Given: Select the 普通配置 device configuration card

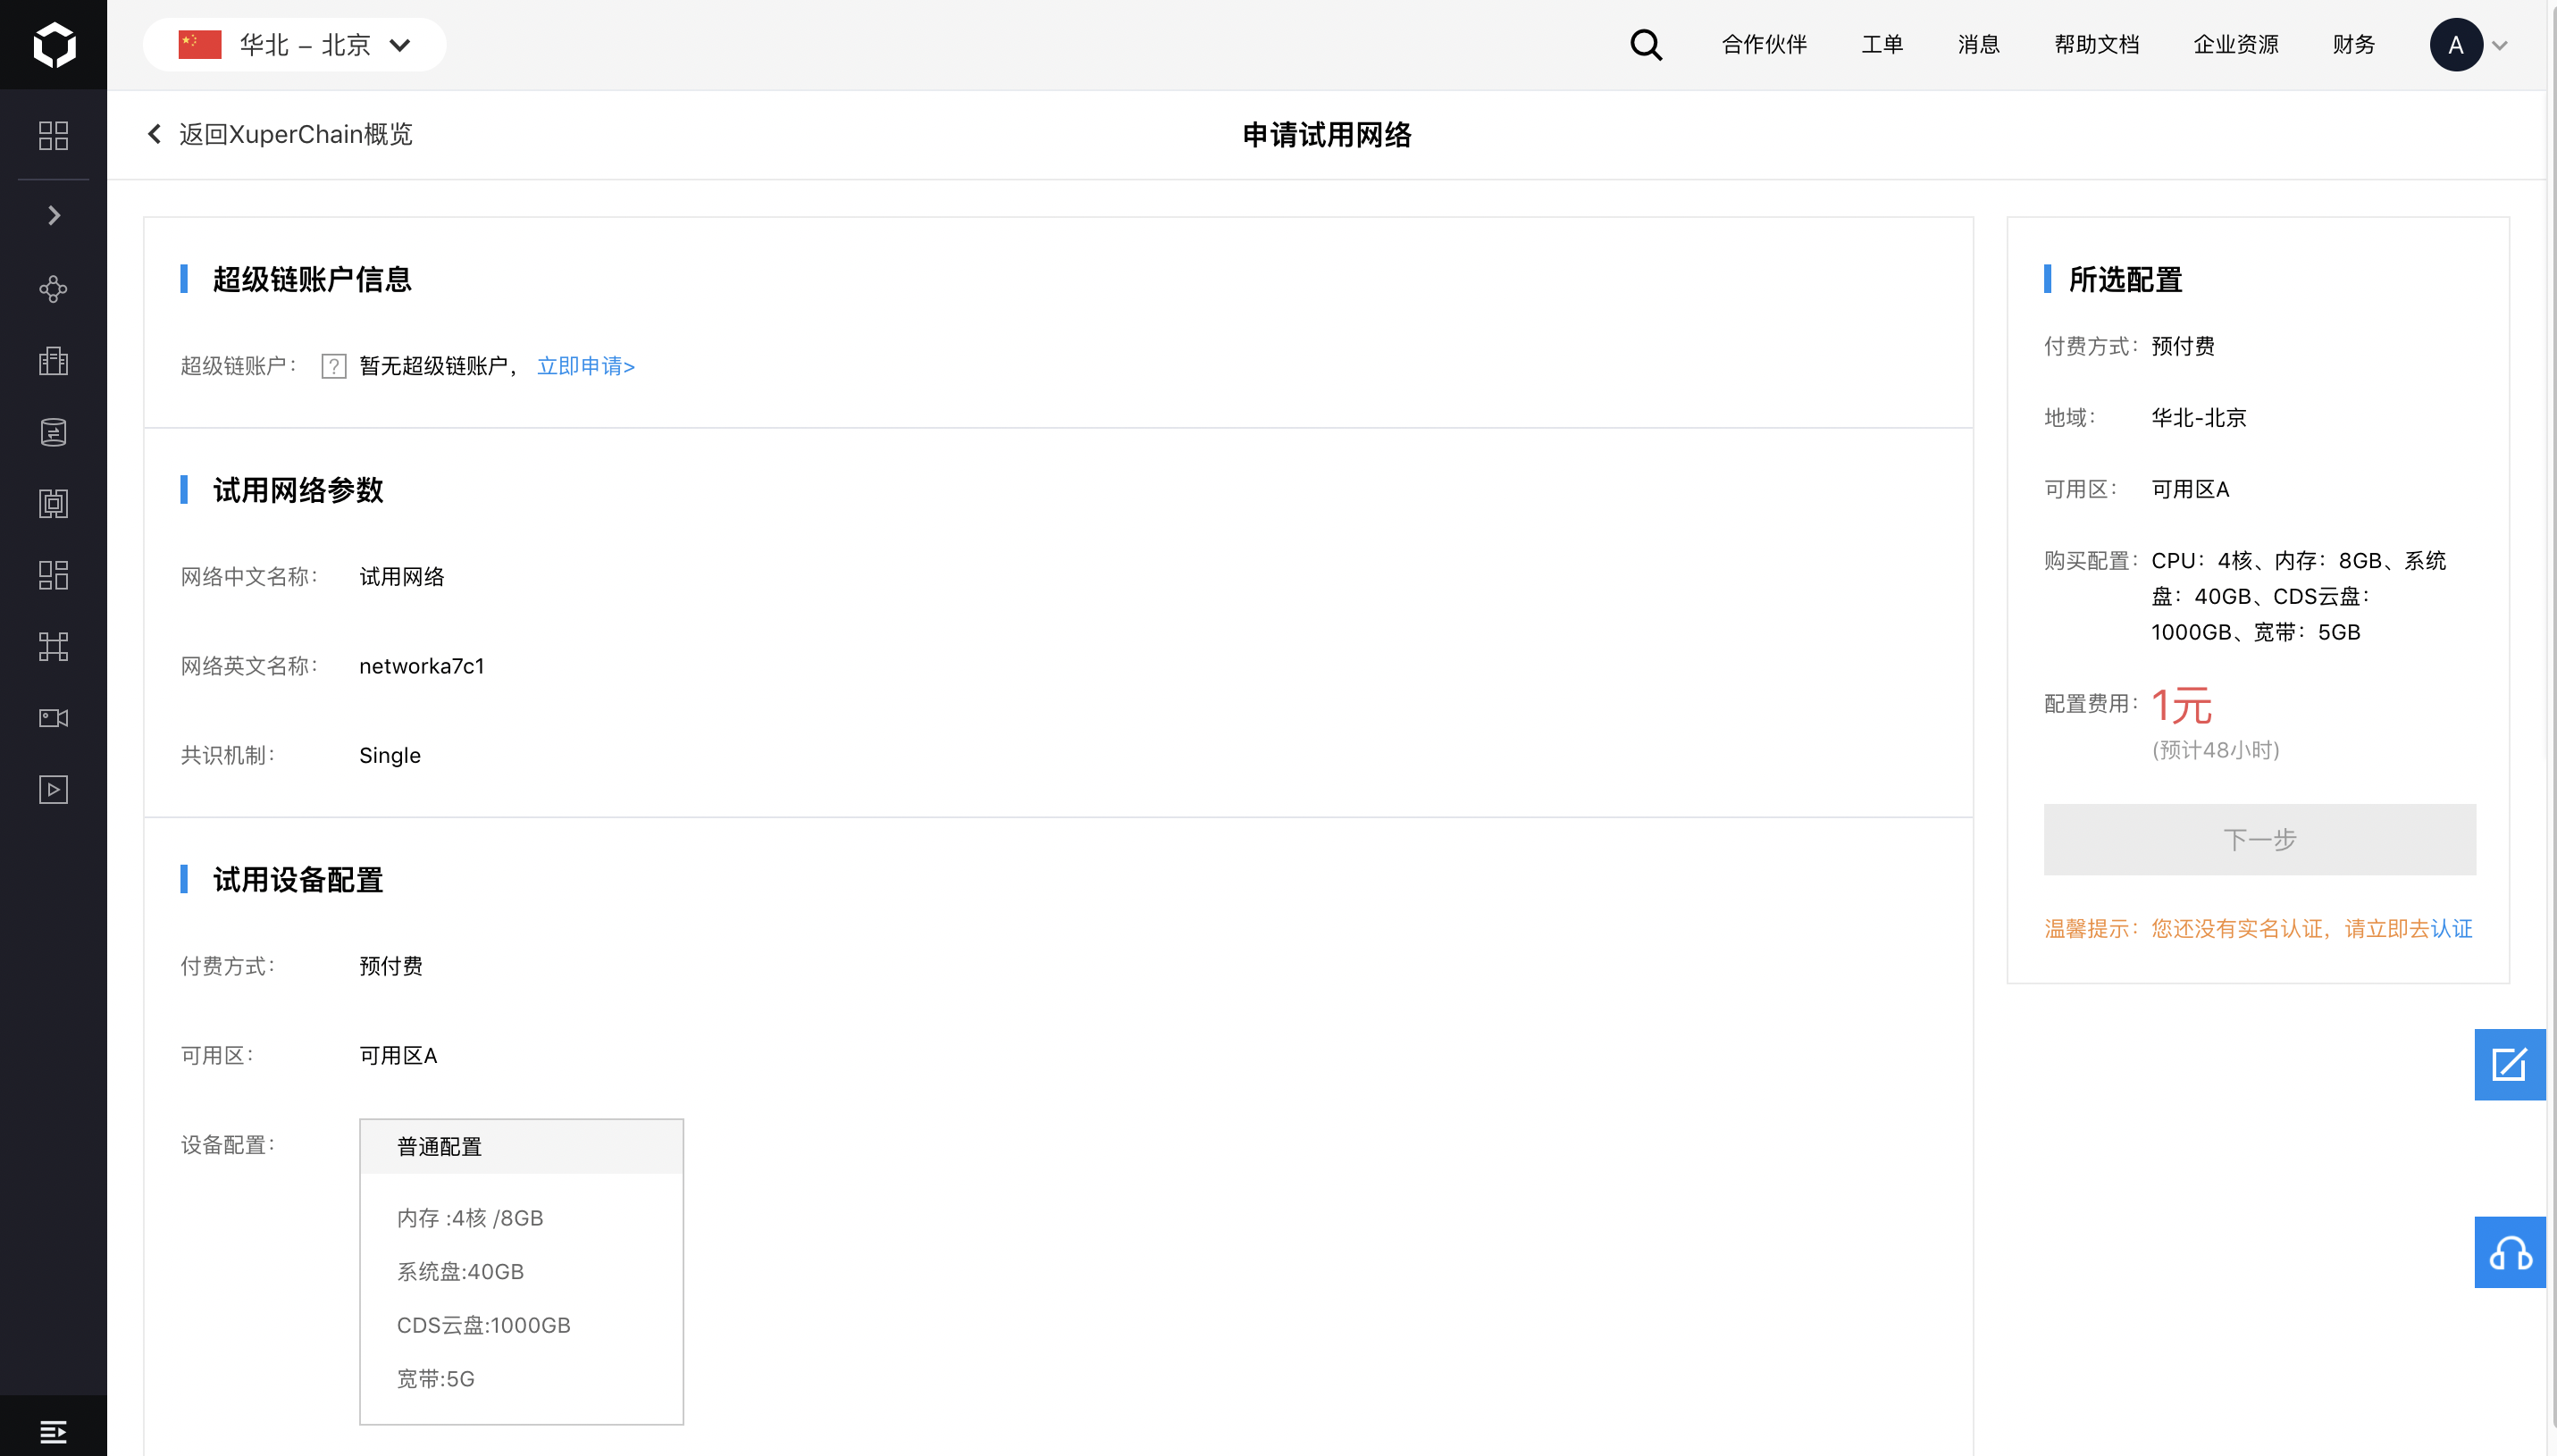Looking at the screenshot, I should click(x=521, y=1271).
